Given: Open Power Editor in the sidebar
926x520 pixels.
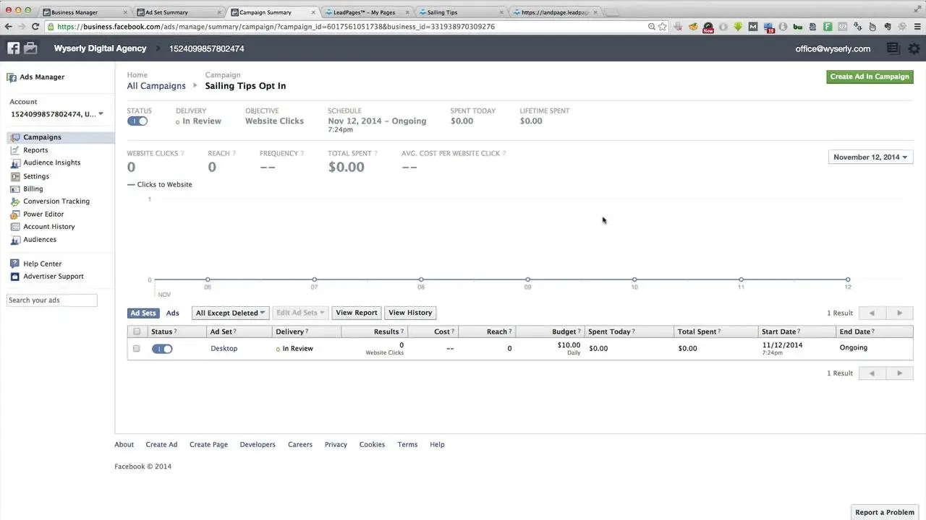Looking at the screenshot, I should [43, 214].
